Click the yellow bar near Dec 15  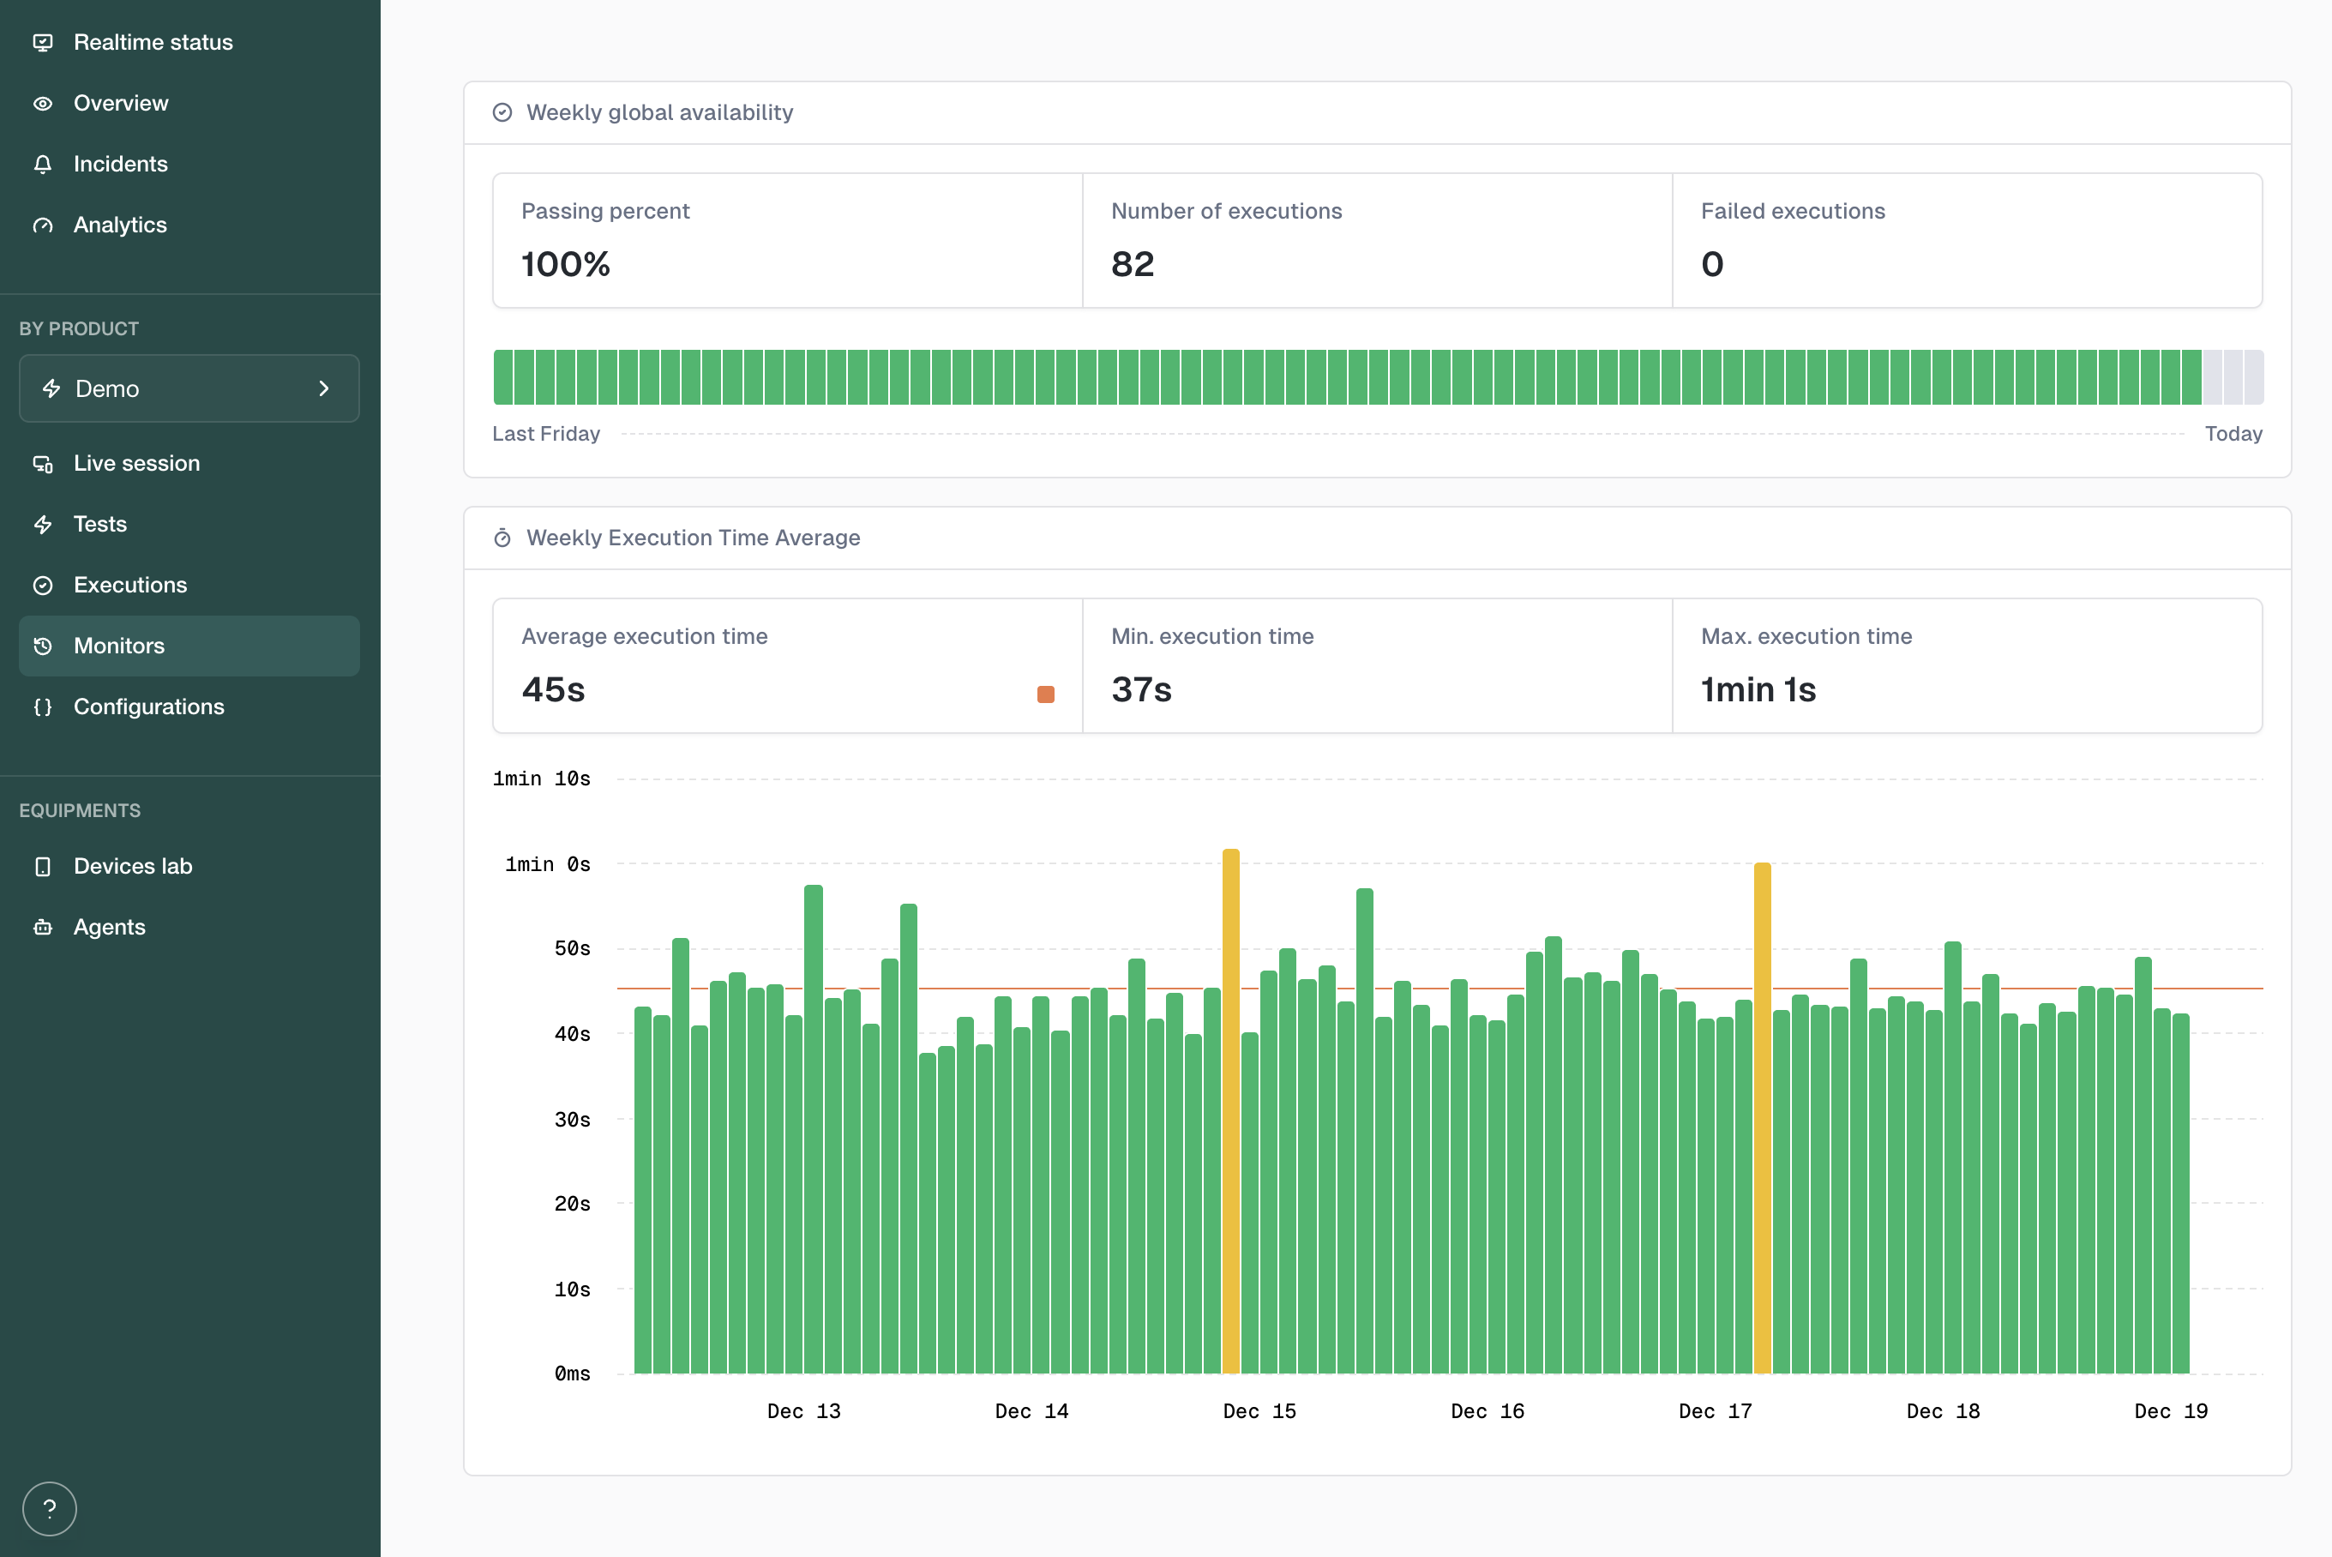click(1230, 1112)
